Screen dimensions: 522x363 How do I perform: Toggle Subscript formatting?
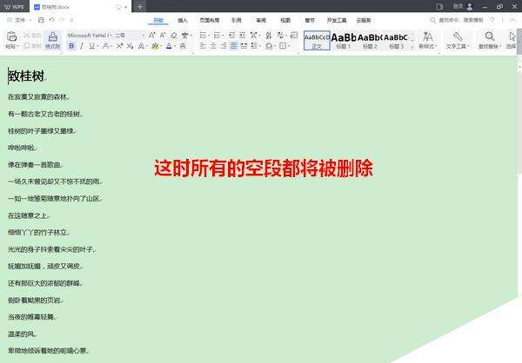coord(130,46)
